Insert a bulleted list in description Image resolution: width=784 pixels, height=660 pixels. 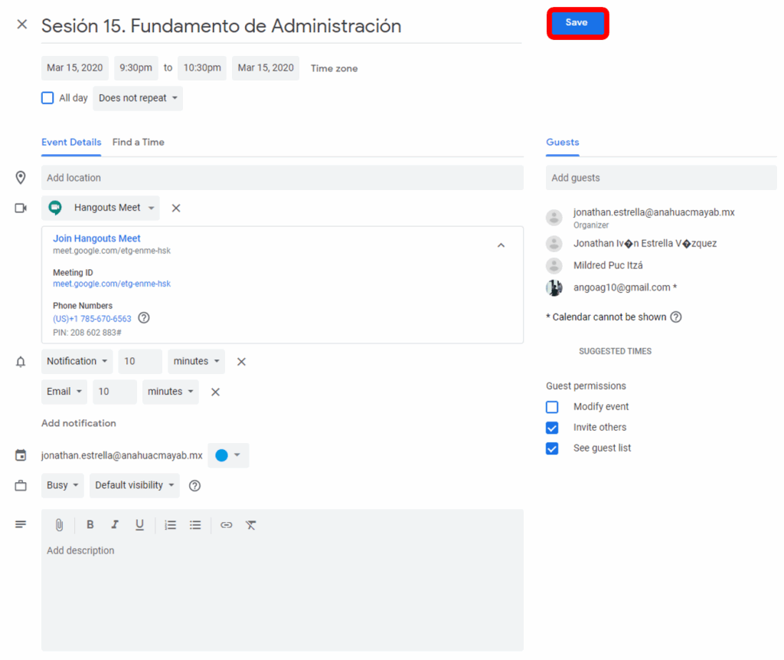click(x=195, y=525)
